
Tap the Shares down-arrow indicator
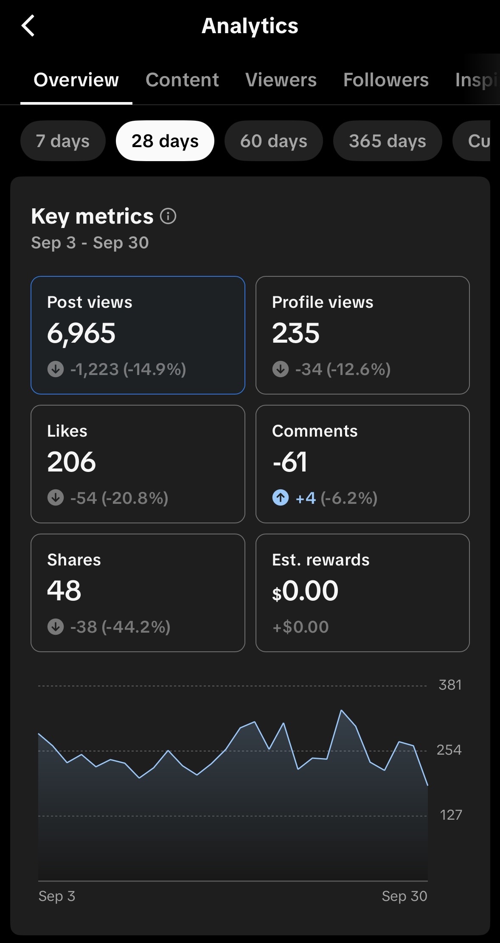(x=56, y=627)
